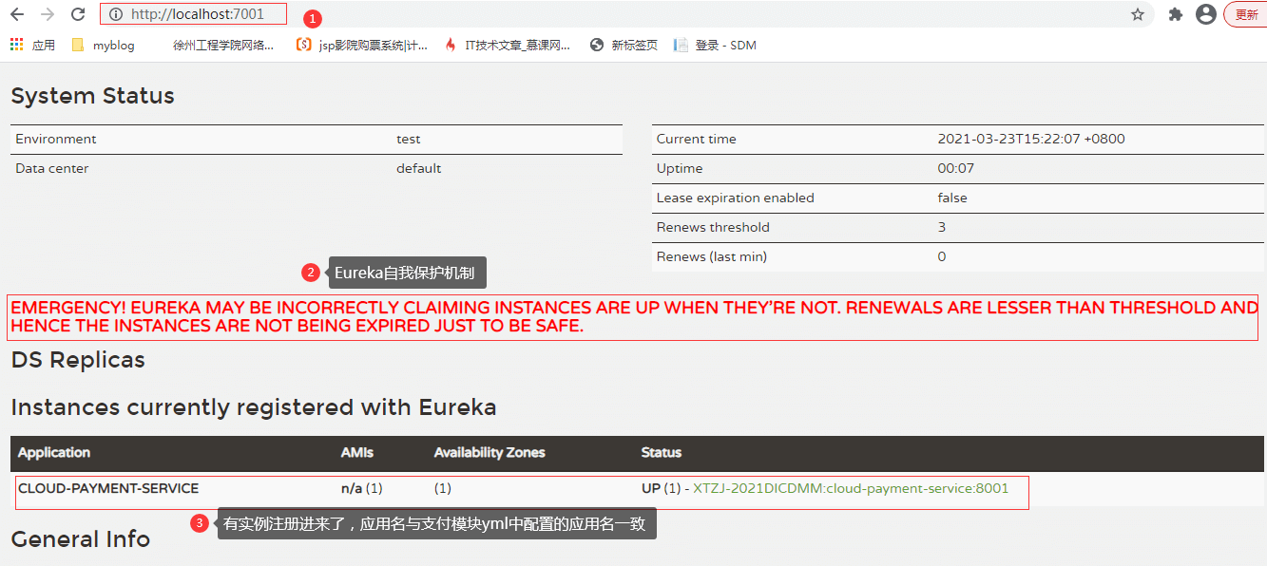
Task: Click the myblog folder icon
Action: click(78, 45)
